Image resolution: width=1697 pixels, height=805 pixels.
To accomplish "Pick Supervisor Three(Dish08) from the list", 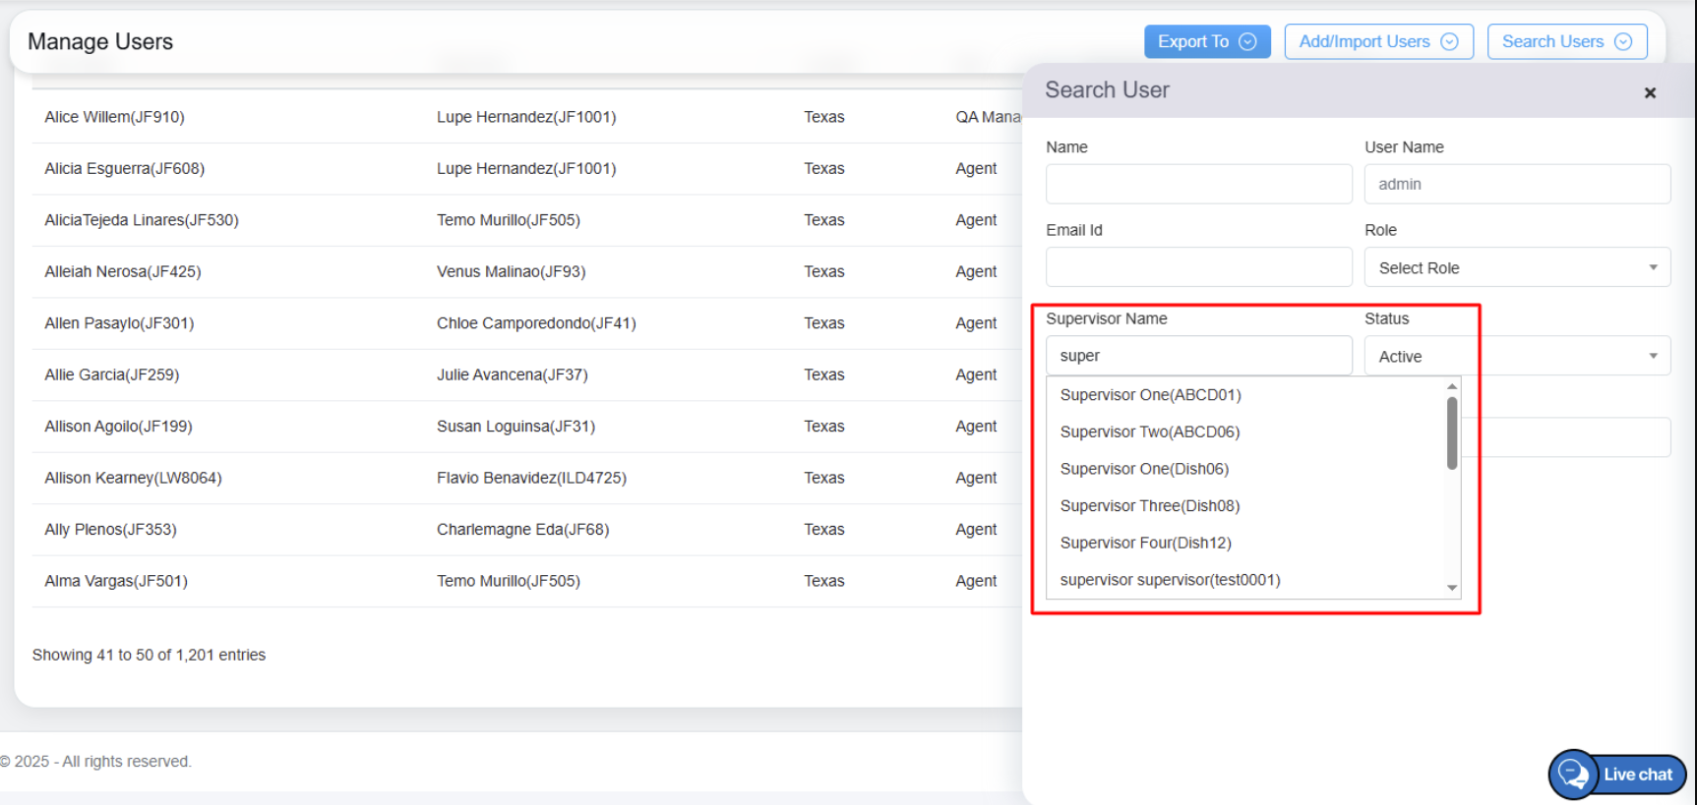I will click(x=1149, y=506).
